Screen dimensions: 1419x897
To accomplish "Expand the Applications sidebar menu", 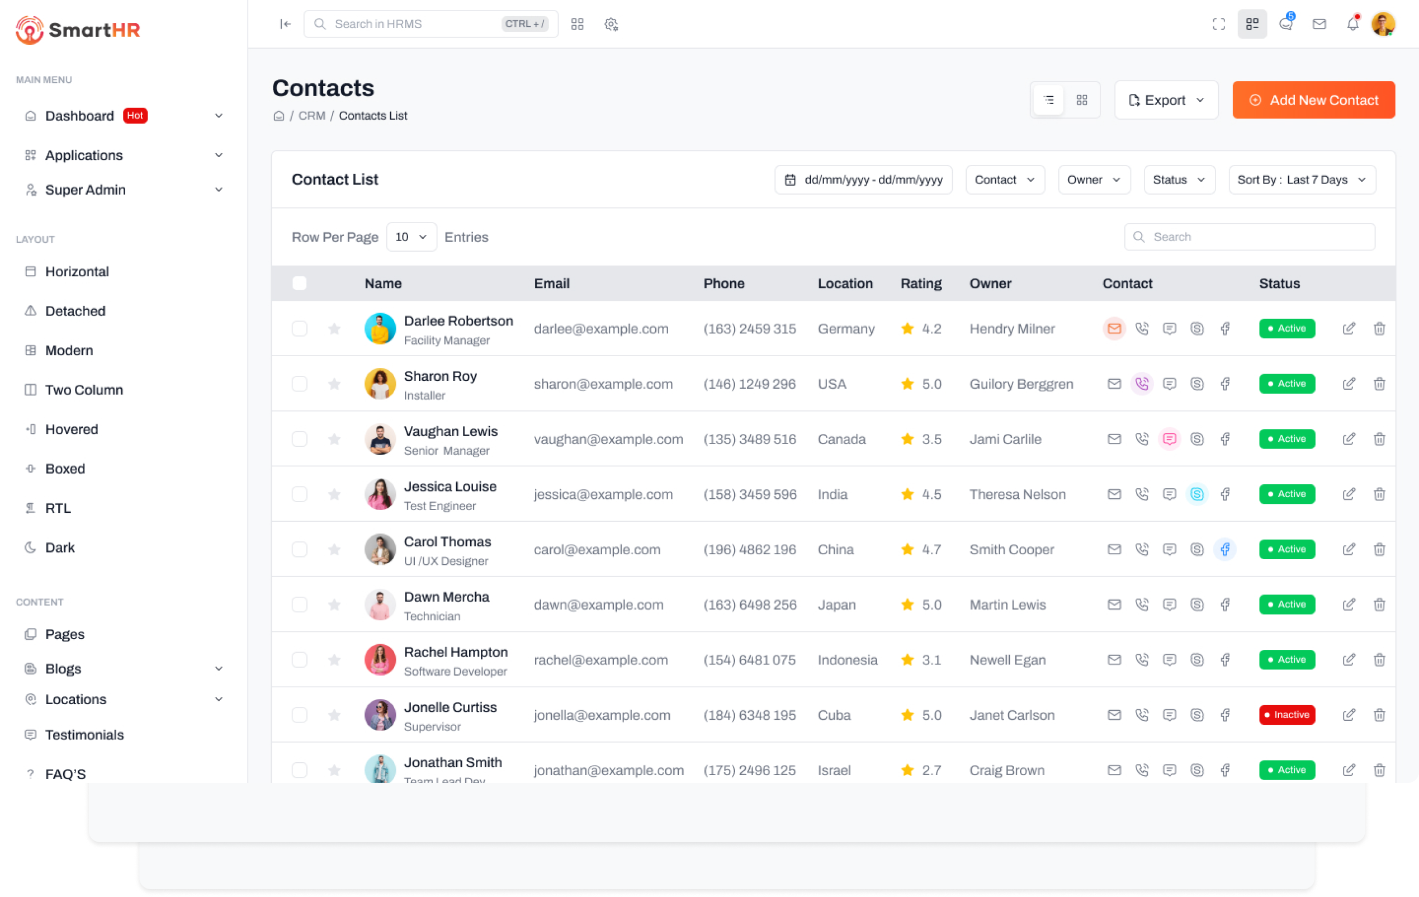I will point(124,155).
